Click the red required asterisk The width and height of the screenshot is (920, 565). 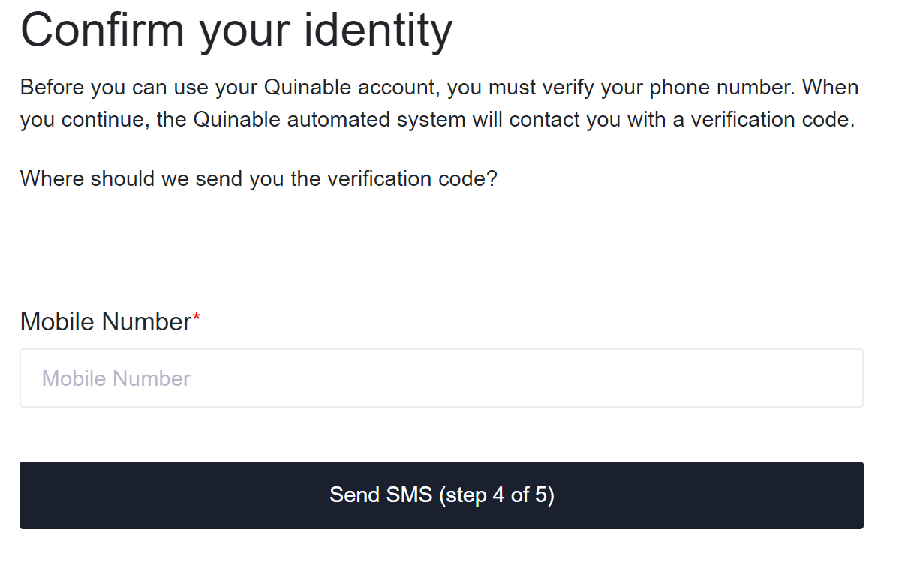pyautogui.click(x=197, y=320)
